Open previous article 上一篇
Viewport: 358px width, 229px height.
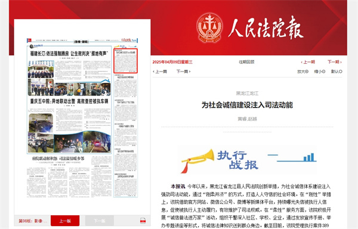point(160,72)
